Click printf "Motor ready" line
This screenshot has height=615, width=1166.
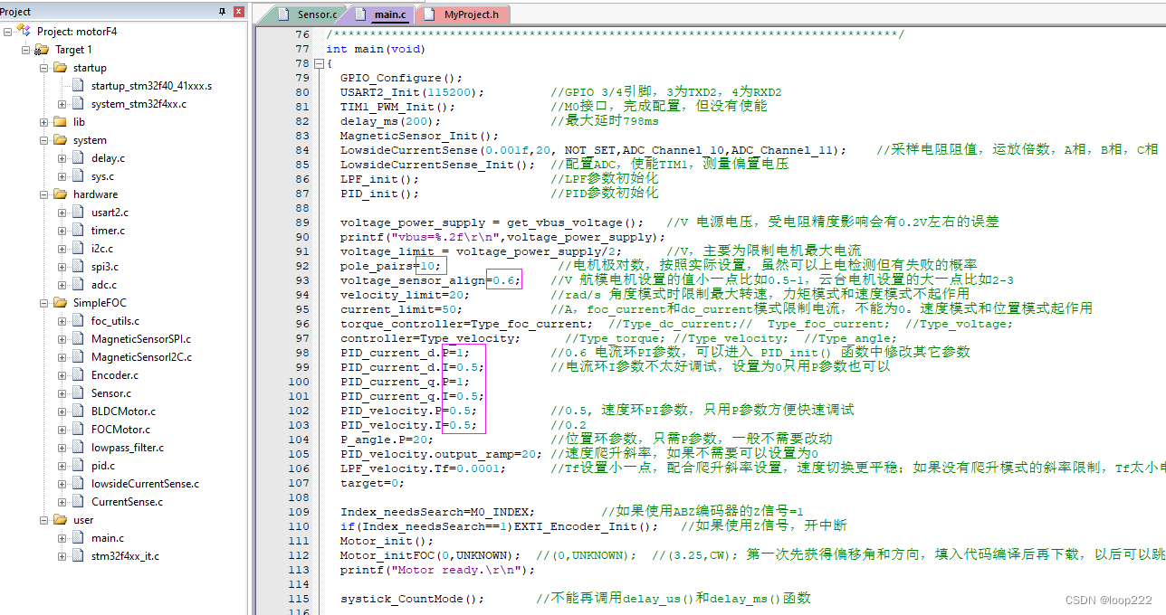click(x=437, y=570)
